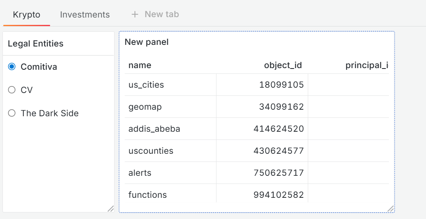Click the Legal Entities panel header
The image size is (426, 219).
point(36,44)
